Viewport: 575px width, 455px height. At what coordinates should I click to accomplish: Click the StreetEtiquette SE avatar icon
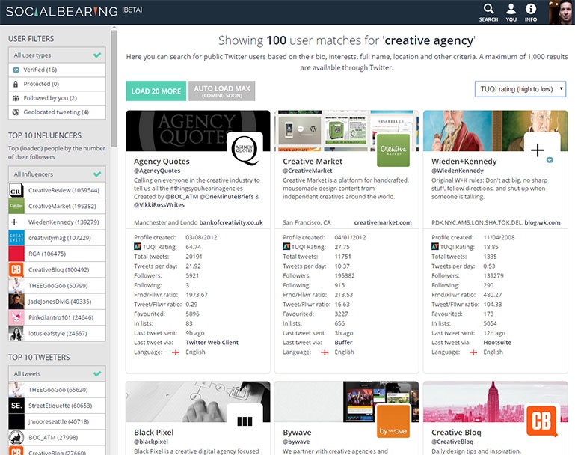click(x=16, y=406)
